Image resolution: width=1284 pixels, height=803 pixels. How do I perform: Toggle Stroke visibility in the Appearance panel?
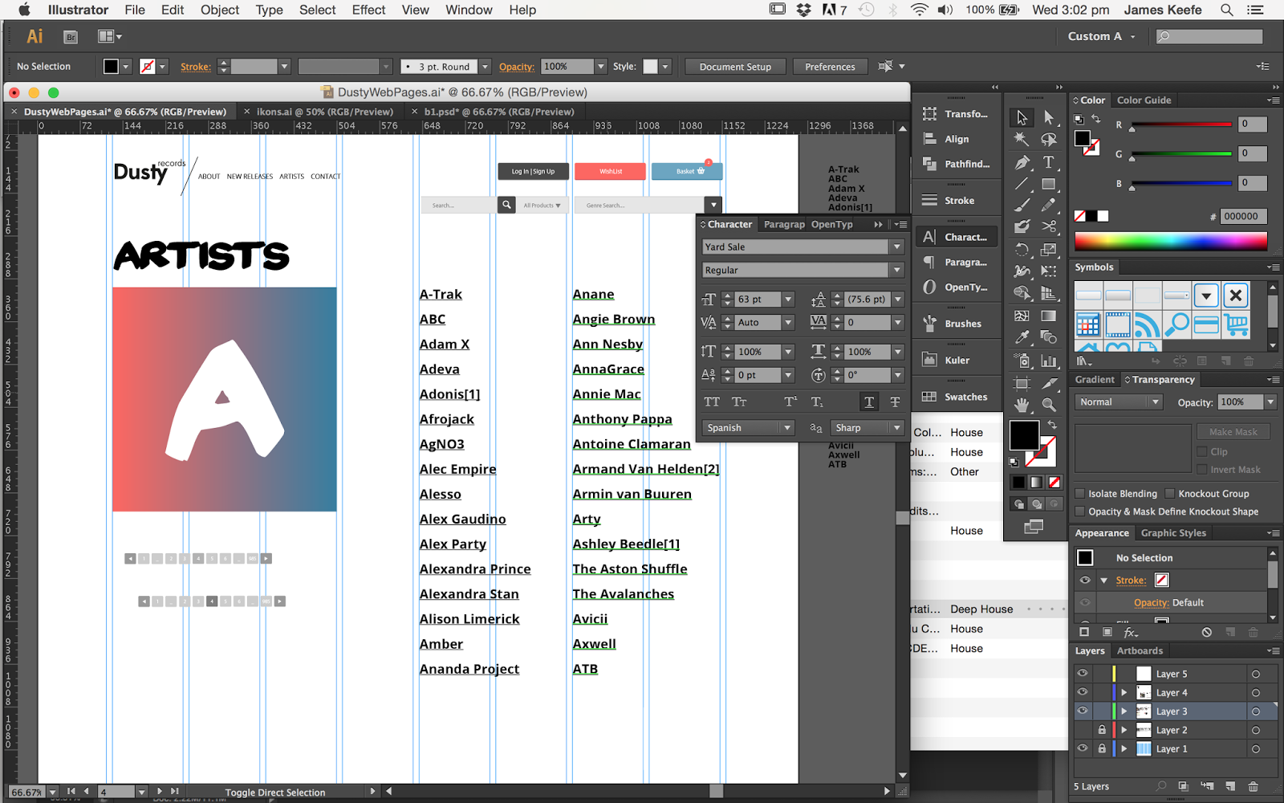(1085, 580)
